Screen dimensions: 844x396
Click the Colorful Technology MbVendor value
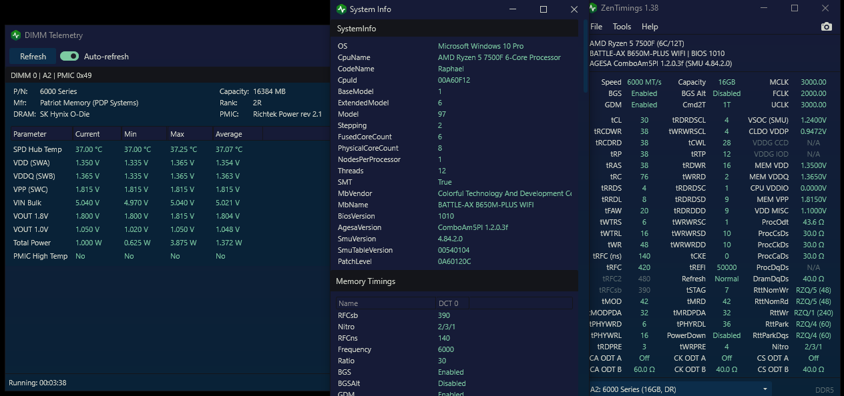coord(505,193)
